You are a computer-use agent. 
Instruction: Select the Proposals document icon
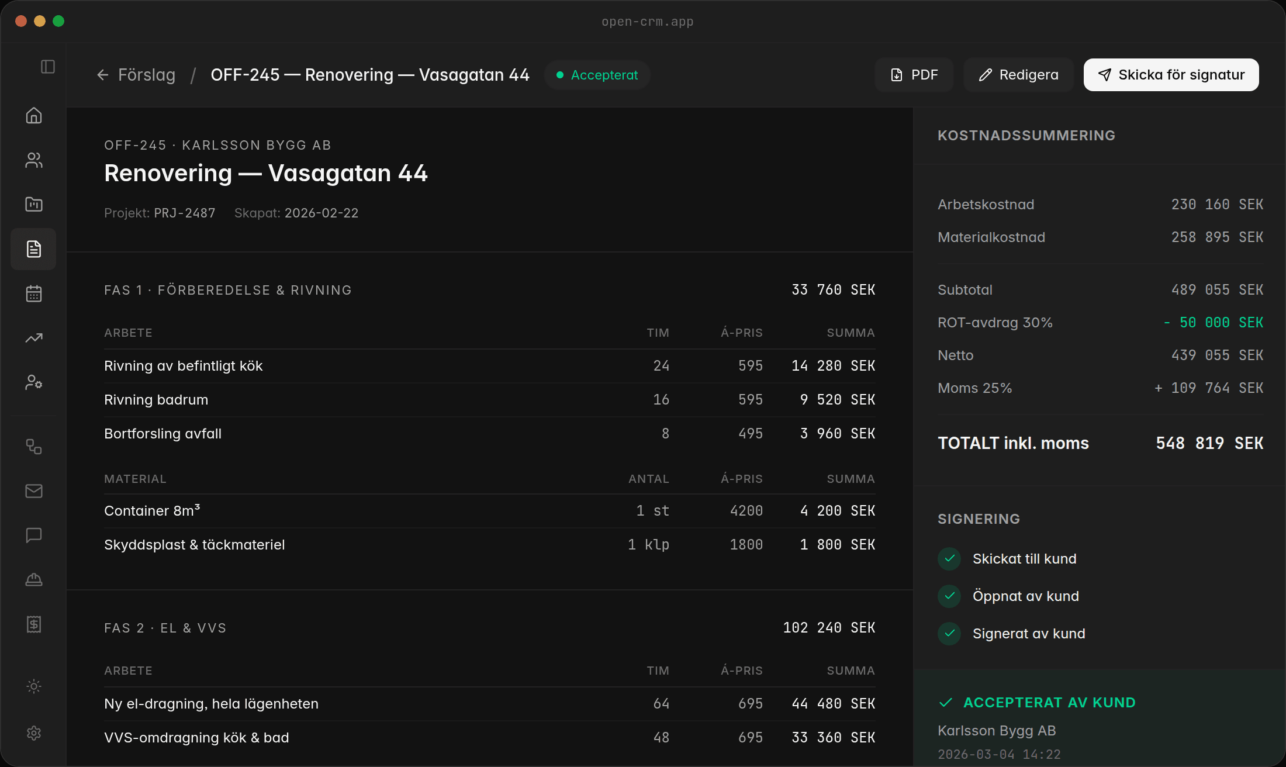[x=34, y=249]
